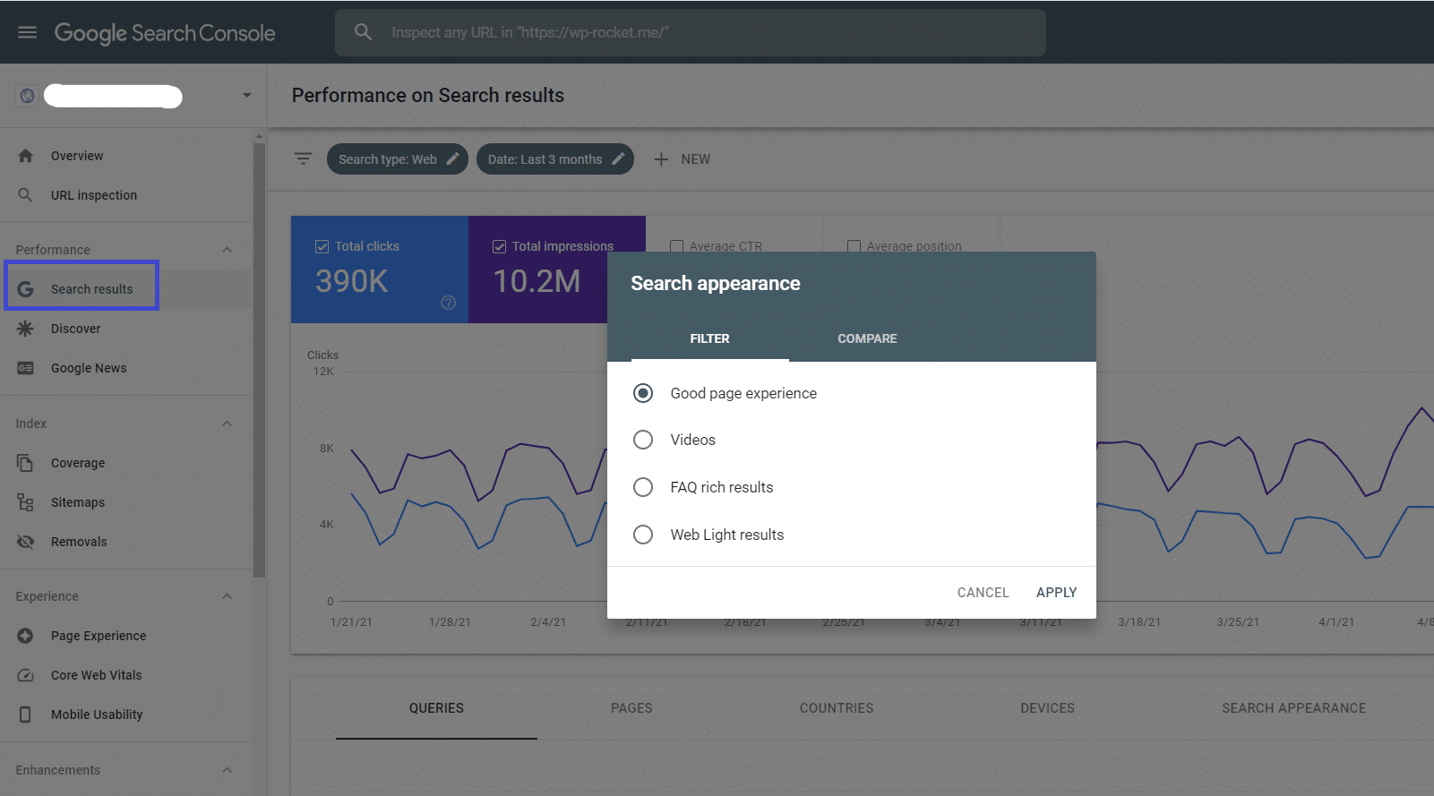Open the COUNTRIES tab
Image resolution: width=1434 pixels, height=796 pixels.
coord(837,708)
